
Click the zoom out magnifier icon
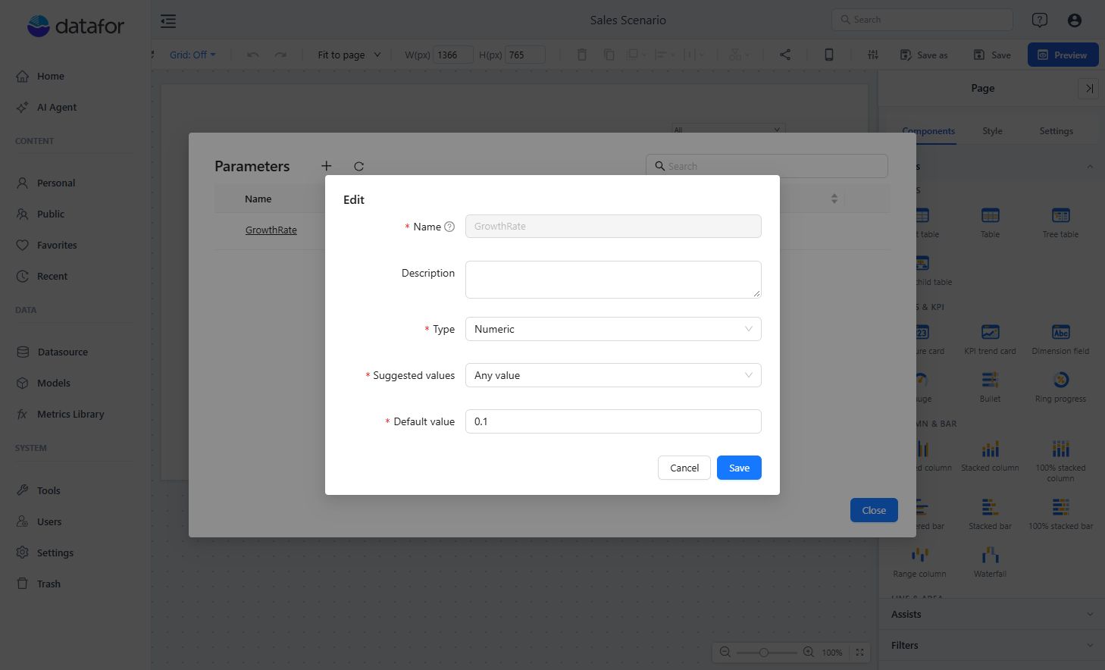(x=725, y=652)
